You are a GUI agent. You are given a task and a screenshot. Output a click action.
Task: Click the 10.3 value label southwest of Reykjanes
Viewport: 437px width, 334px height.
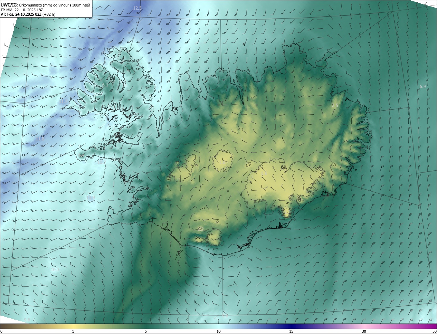tap(55, 270)
